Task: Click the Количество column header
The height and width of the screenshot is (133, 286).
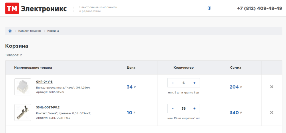Action: tap(184, 67)
